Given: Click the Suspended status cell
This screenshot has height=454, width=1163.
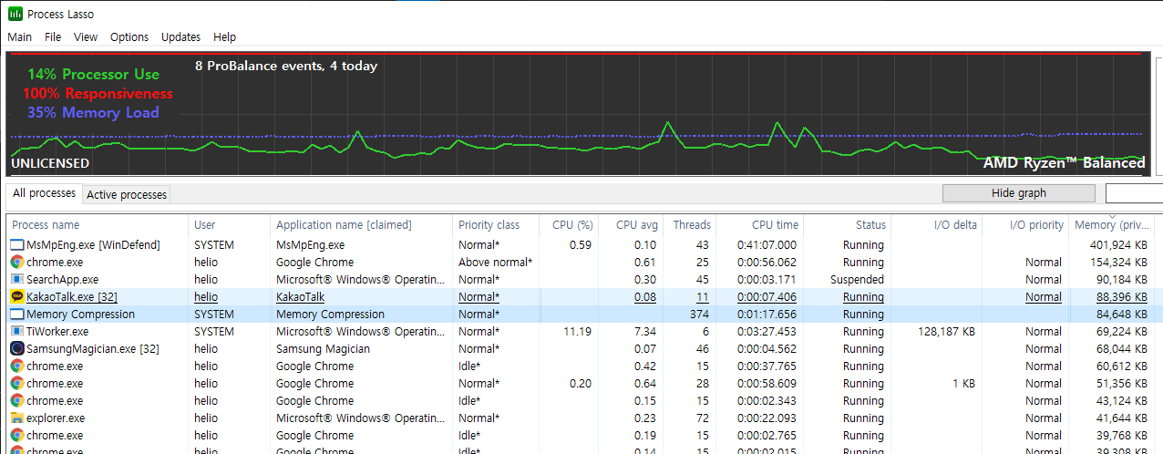Looking at the screenshot, I should (x=857, y=279).
